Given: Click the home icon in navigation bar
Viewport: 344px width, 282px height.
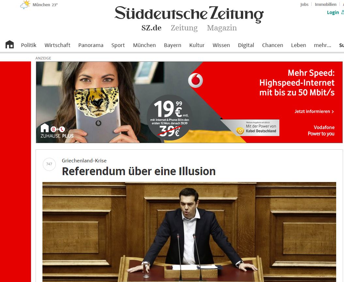Looking at the screenshot, I should click(x=10, y=44).
